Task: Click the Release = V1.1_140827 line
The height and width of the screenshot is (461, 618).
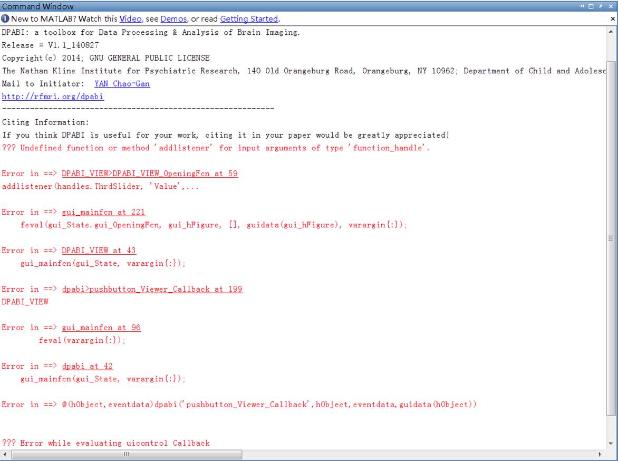Action: [x=51, y=45]
